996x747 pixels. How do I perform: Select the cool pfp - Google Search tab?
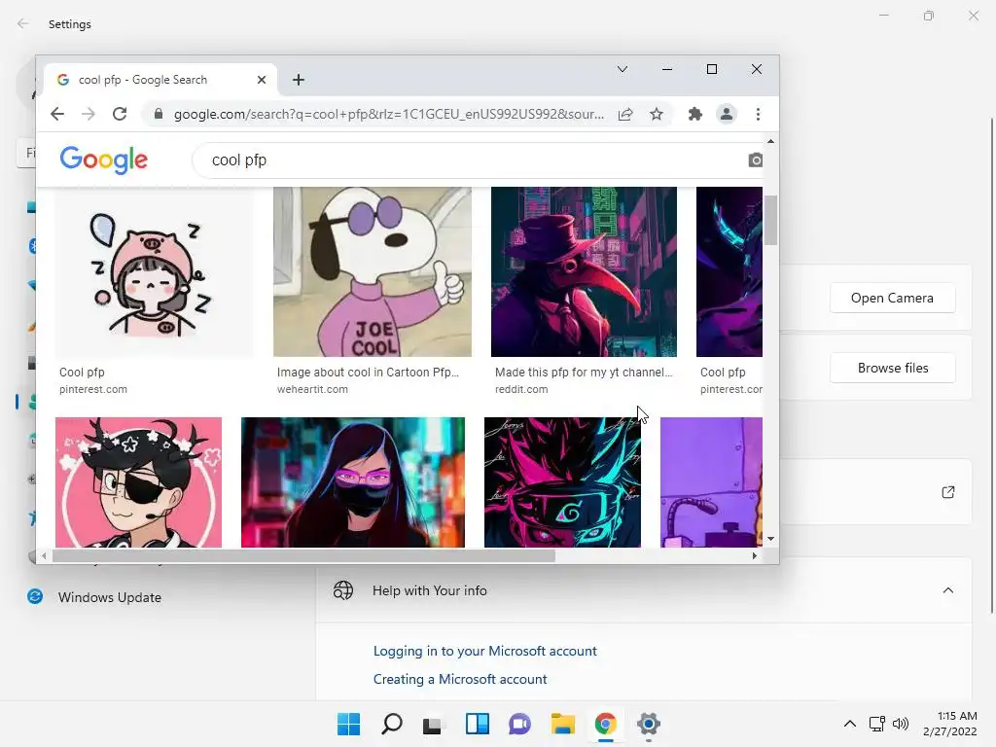[x=162, y=80]
